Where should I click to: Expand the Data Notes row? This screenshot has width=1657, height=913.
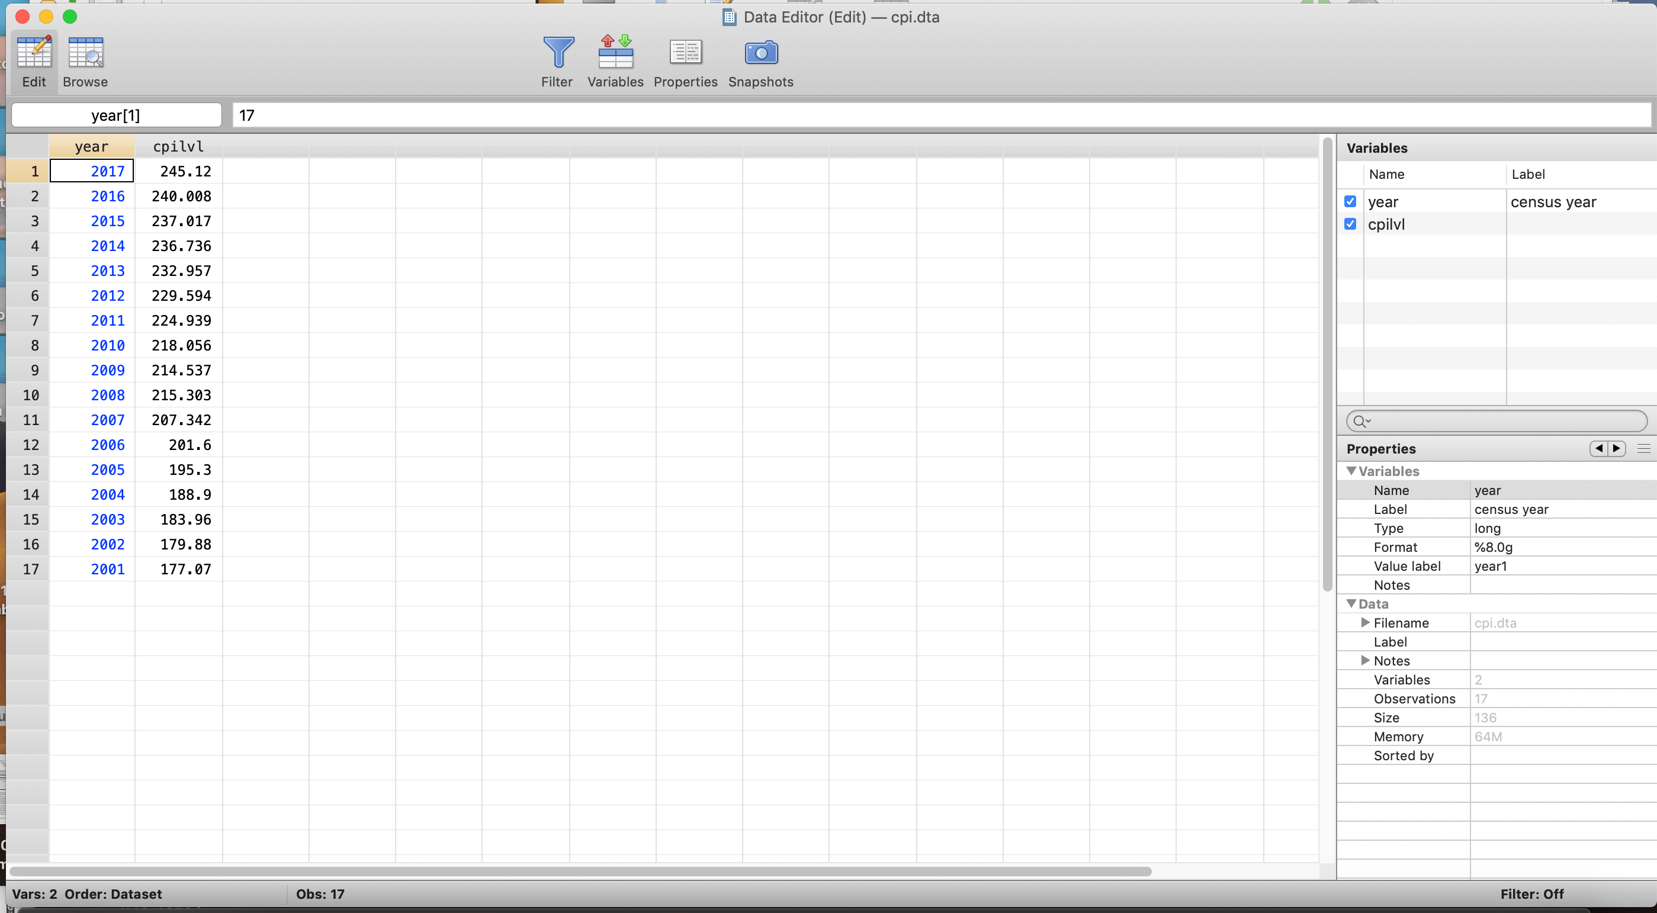pyautogui.click(x=1365, y=660)
